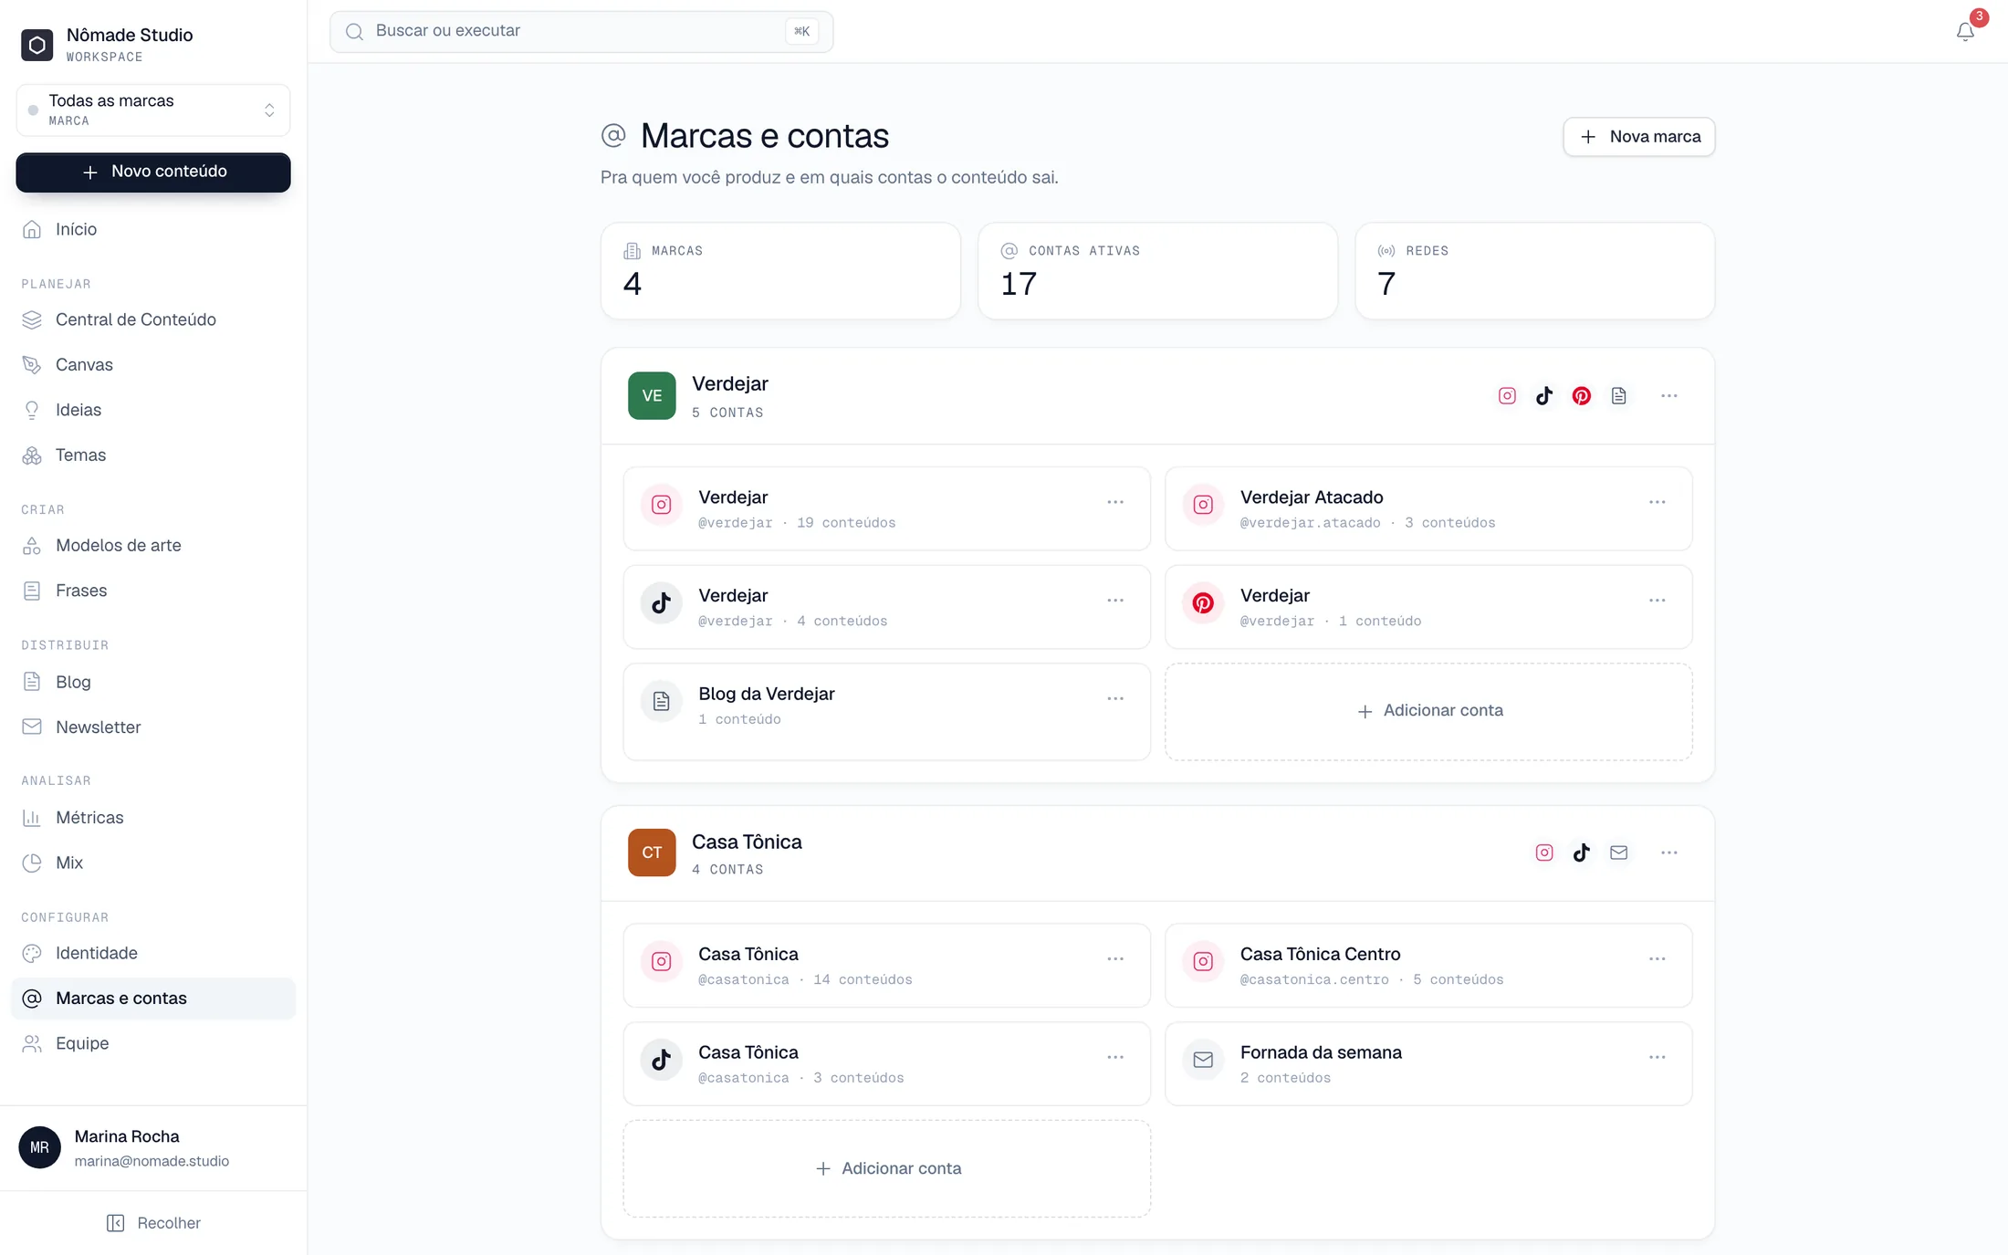Viewport: 2008px width, 1255px height.
Task: Open options for Casa Tônica Instagram 14 conteúdos
Action: pyautogui.click(x=1115, y=959)
